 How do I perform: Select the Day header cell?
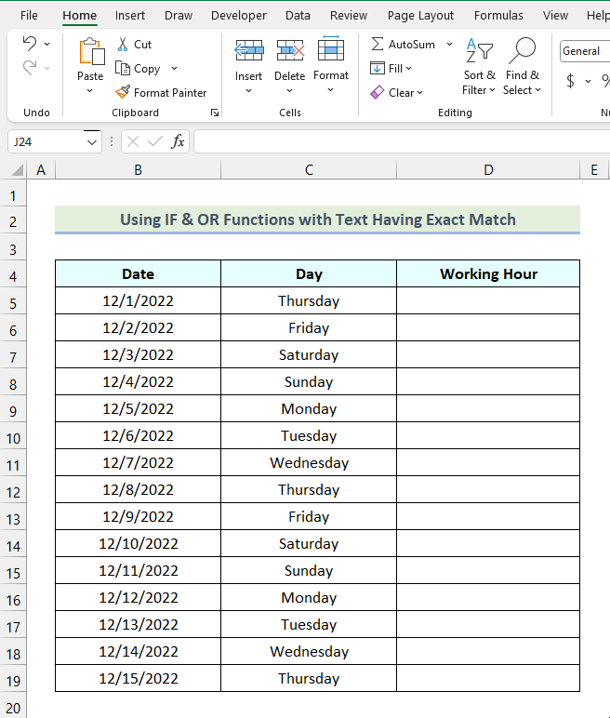(x=309, y=273)
